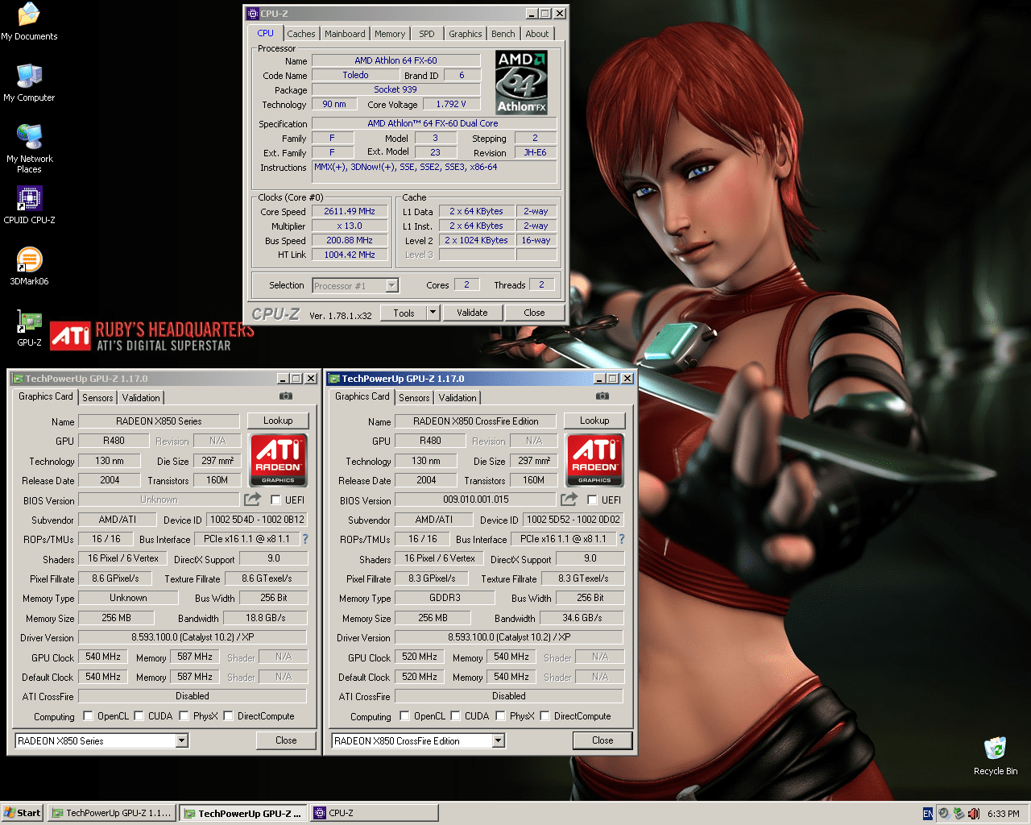This screenshot has width=1031, height=825.
Task: Click the 6:33 PM taskbar clock
Action: pyautogui.click(x=1004, y=814)
